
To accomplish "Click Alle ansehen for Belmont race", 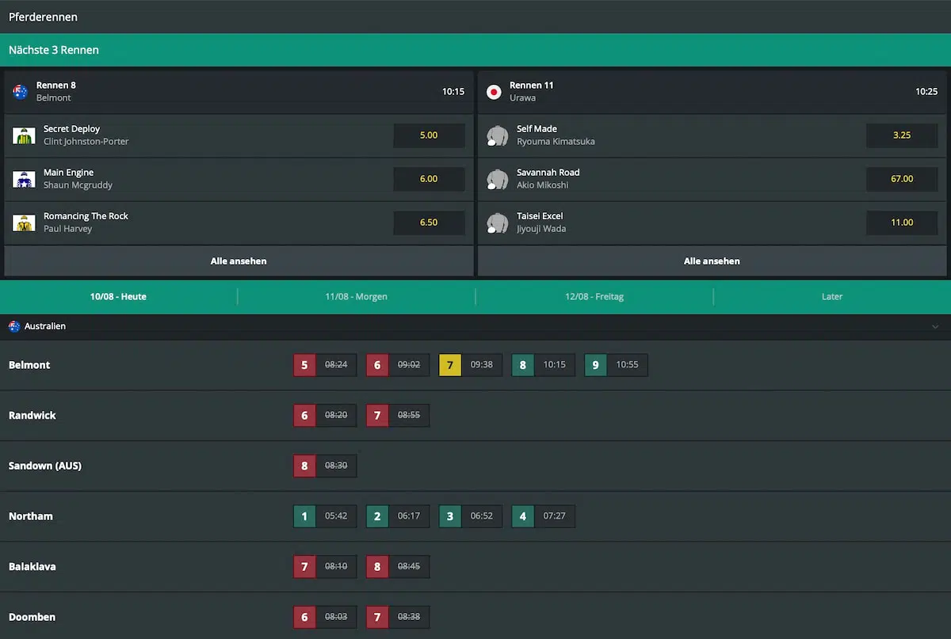I will [239, 261].
